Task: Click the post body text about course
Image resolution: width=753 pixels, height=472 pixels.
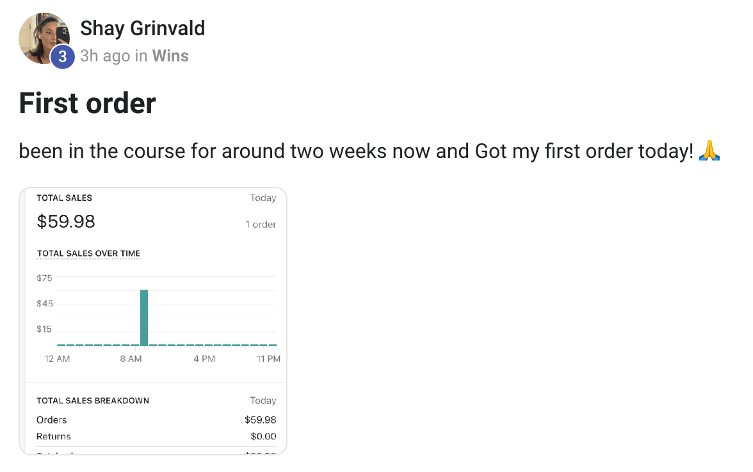Action: [x=356, y=151]
